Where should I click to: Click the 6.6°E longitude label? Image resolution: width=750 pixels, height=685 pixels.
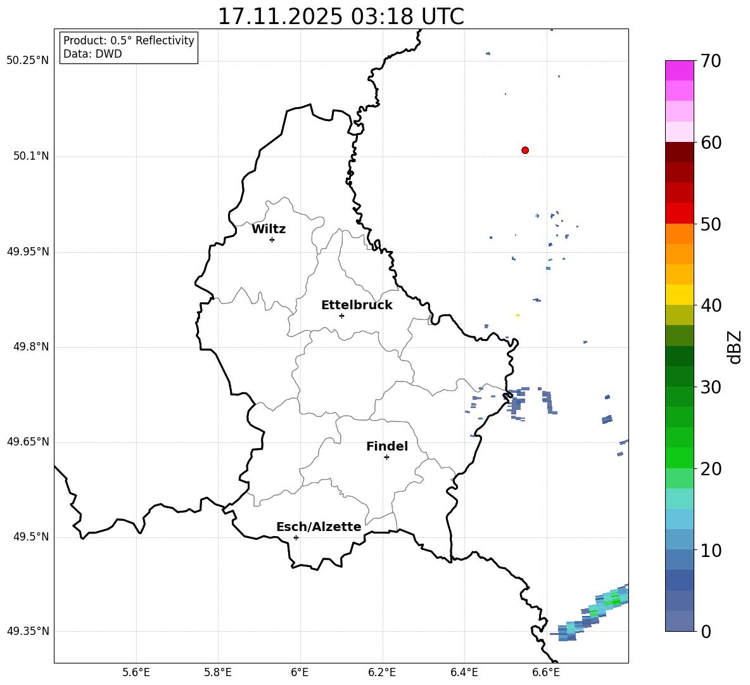(x=546, y=672)
